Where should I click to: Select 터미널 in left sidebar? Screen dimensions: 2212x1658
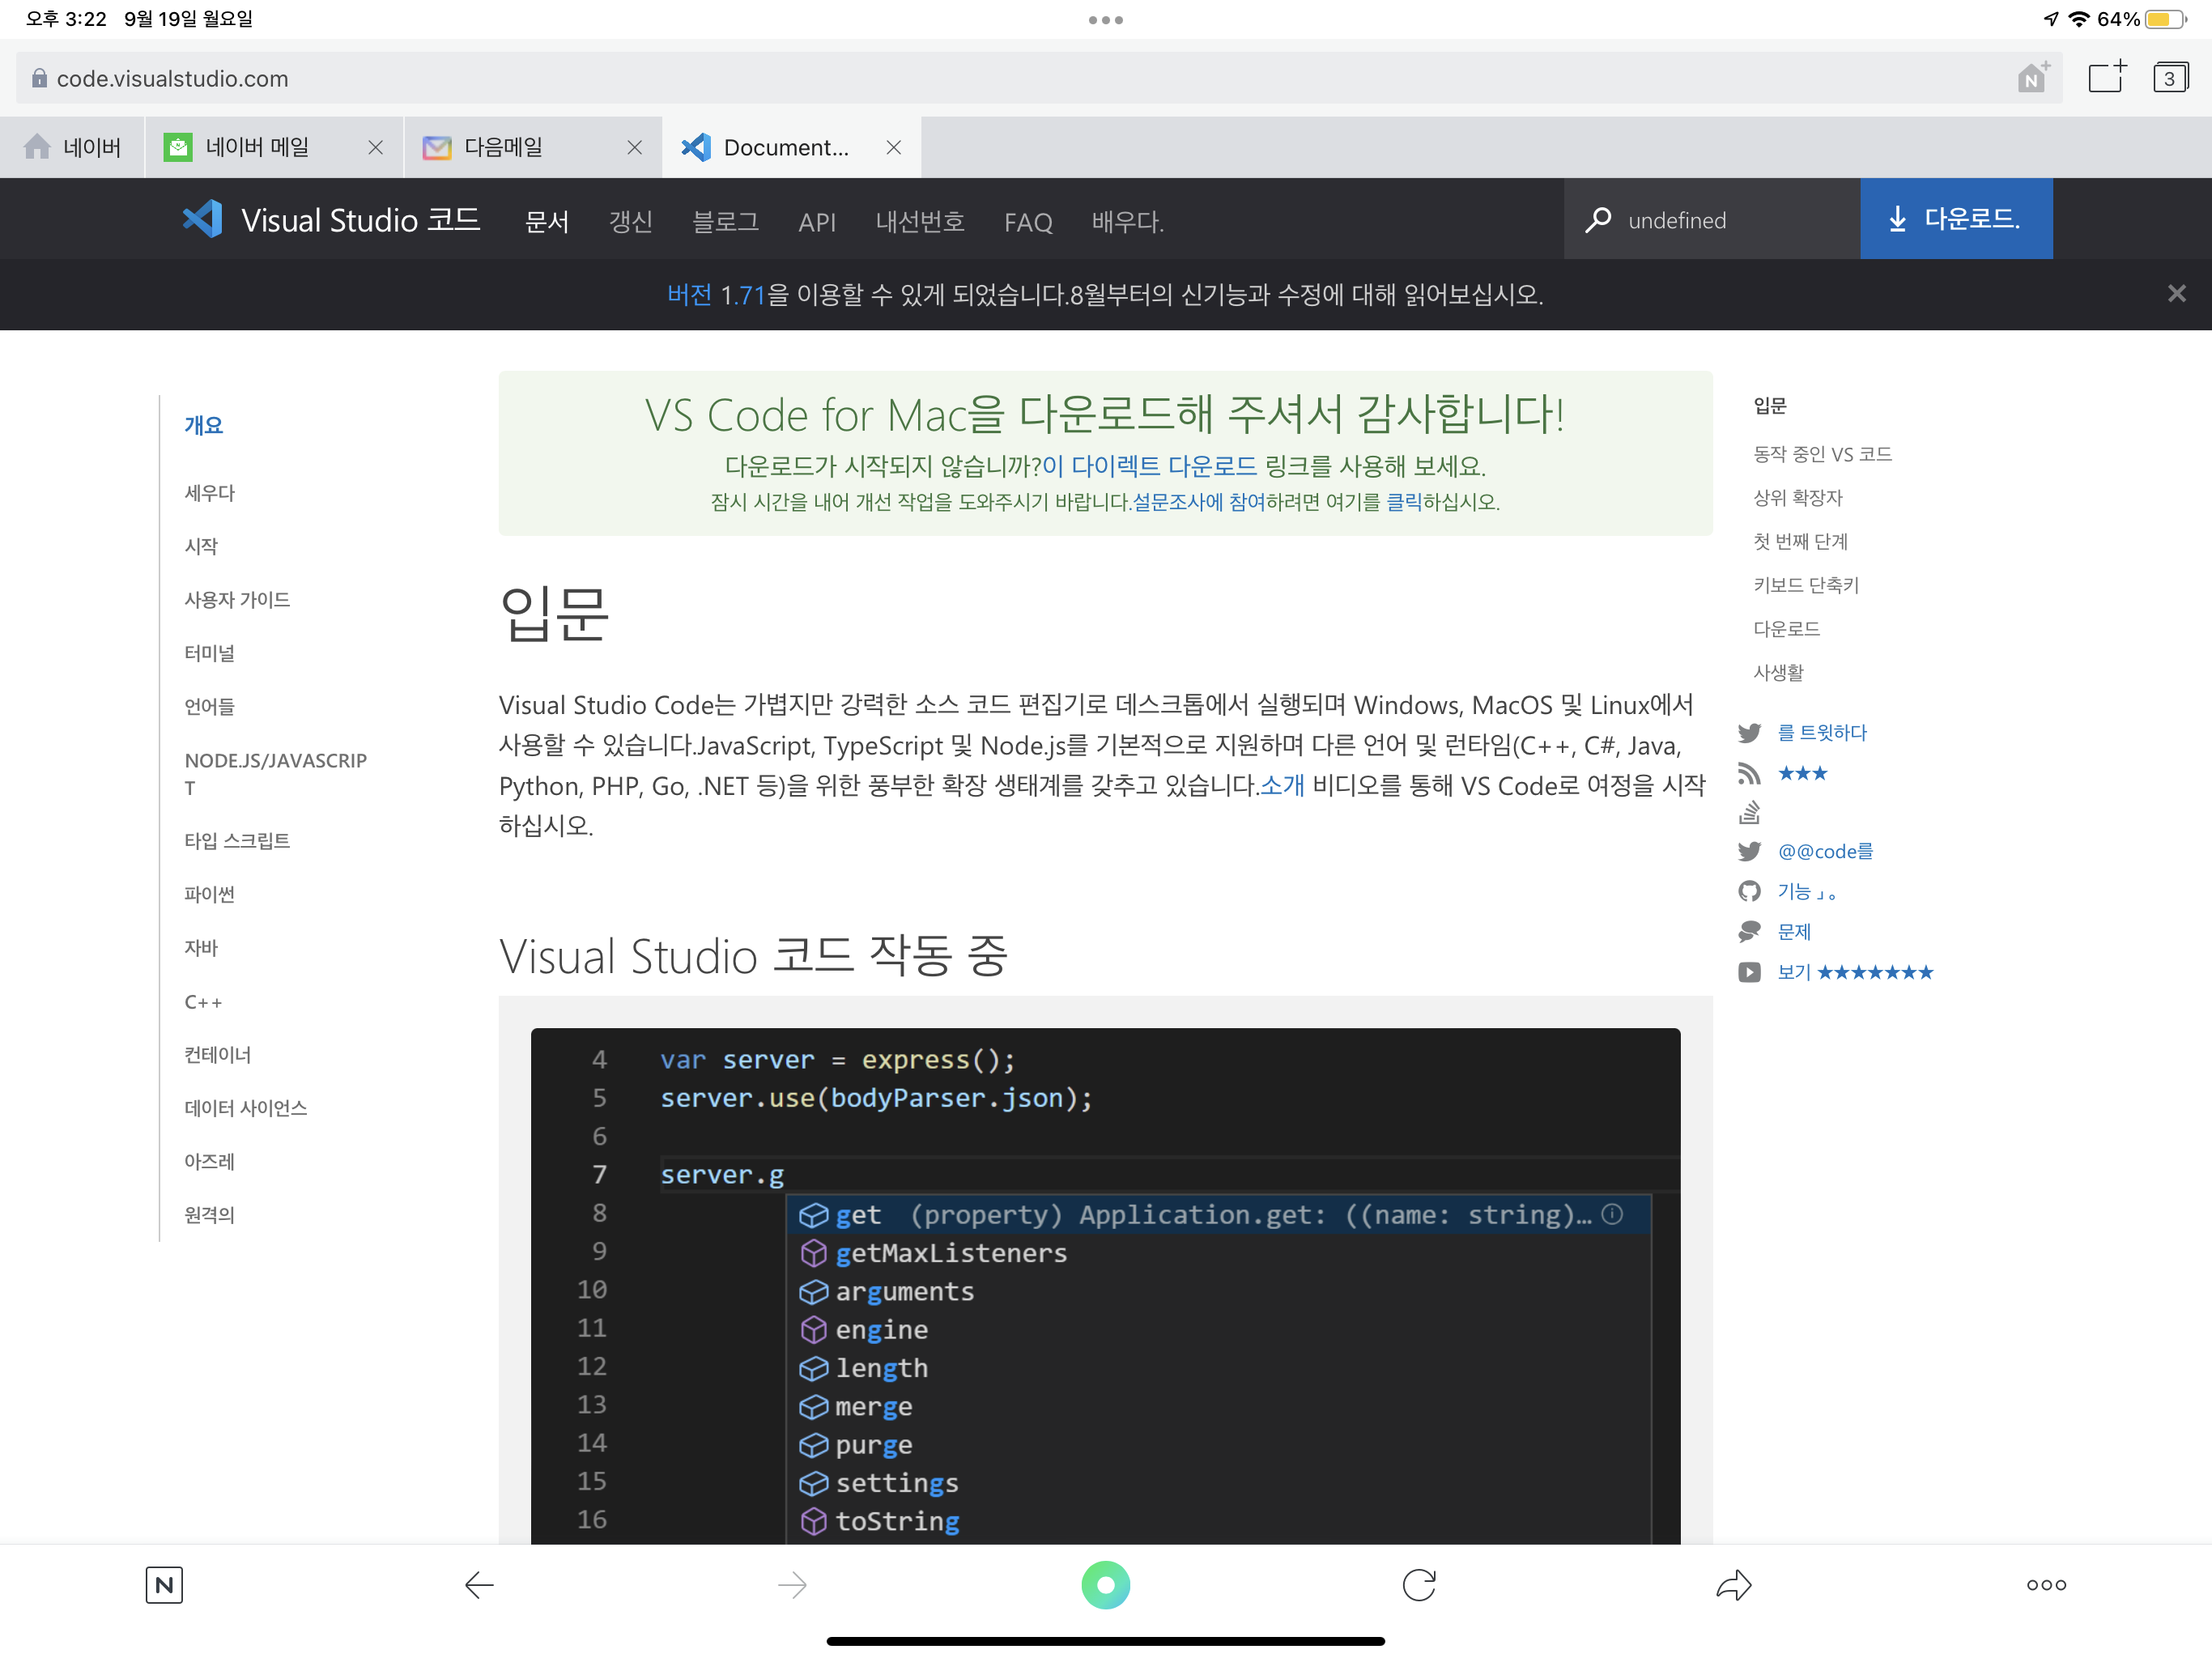tap(210, 653)
